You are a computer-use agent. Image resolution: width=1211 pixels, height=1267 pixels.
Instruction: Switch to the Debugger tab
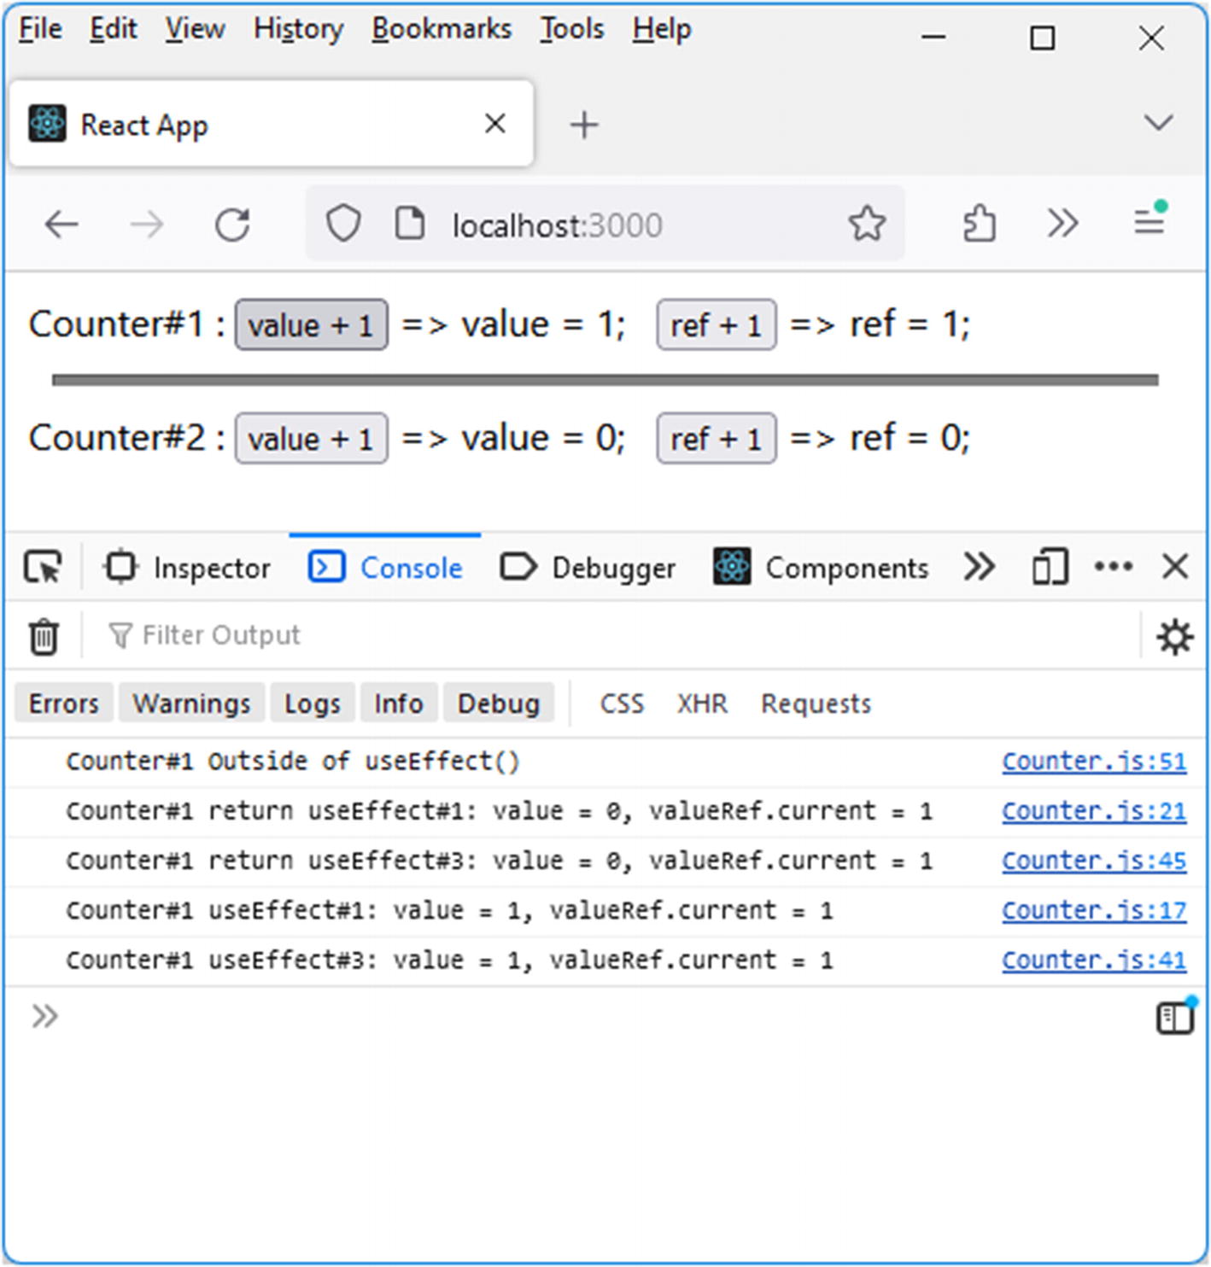[x=588, y=568]
